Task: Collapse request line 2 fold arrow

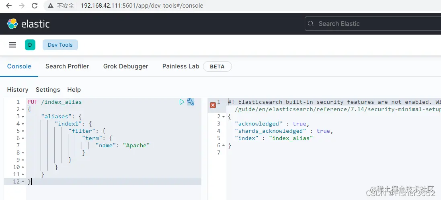Action: click(x=23, y=109)
